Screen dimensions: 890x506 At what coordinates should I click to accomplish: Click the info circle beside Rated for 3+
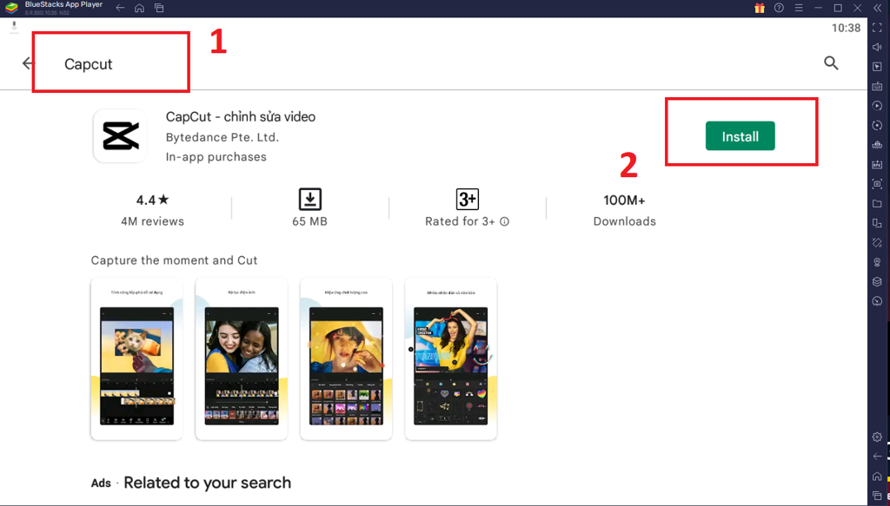point(505,221)
